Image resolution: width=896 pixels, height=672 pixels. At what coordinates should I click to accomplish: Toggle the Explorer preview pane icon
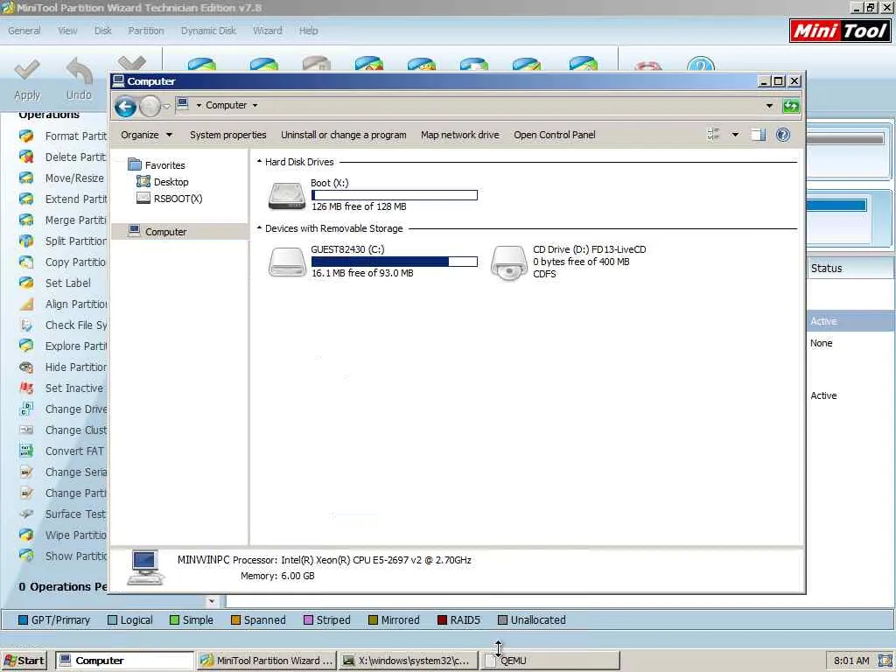(759, 135)
